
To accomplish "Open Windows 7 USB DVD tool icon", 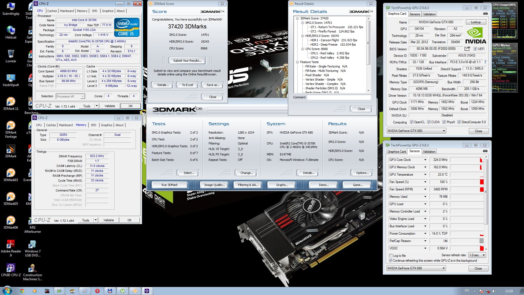I will point(32,249).
